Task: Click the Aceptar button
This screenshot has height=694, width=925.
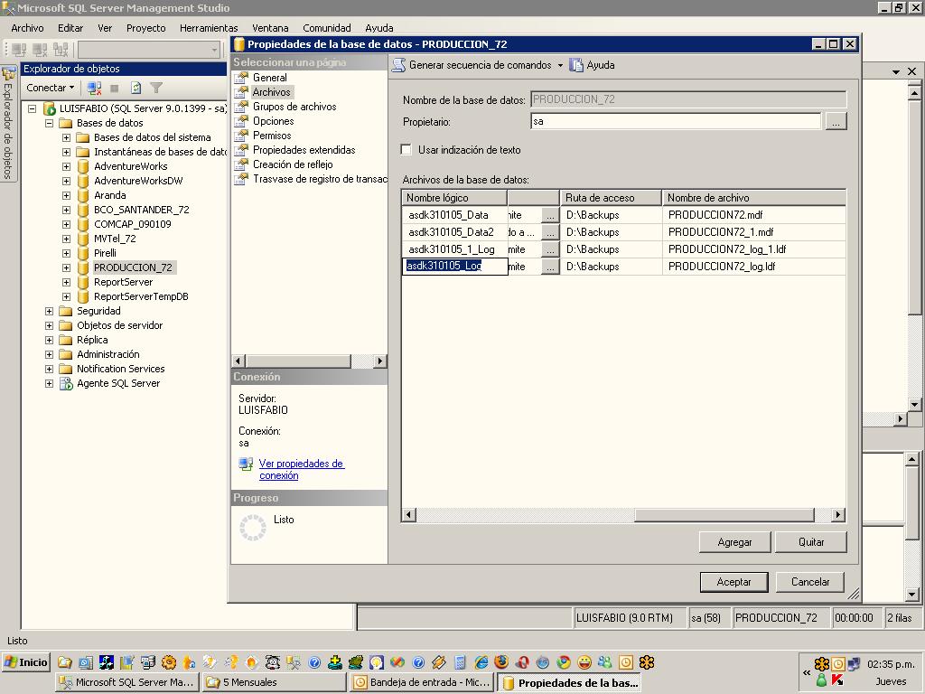Action: (733, 582)
